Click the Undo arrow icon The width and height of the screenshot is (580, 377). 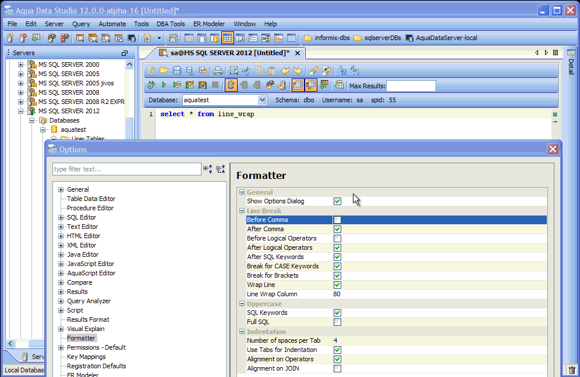(285, 70)
